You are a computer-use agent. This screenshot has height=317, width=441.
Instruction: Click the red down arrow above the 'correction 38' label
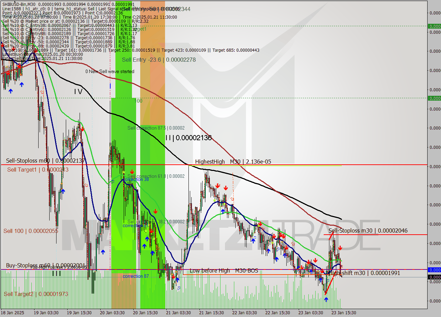pos(132,171)
